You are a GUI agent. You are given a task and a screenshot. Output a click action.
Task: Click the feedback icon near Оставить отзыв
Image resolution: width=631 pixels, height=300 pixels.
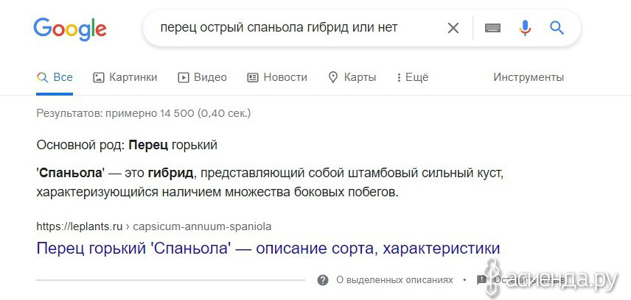[x=481, y=280]
